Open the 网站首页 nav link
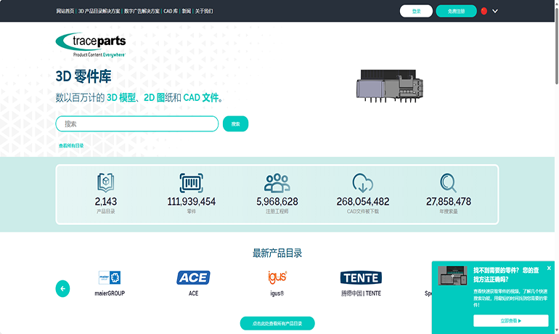The image size is (559, 334). [65, 11]
